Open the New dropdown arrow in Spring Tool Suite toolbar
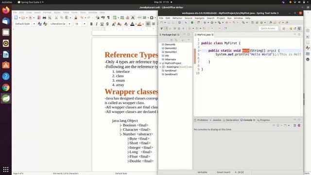 (165, 23)
